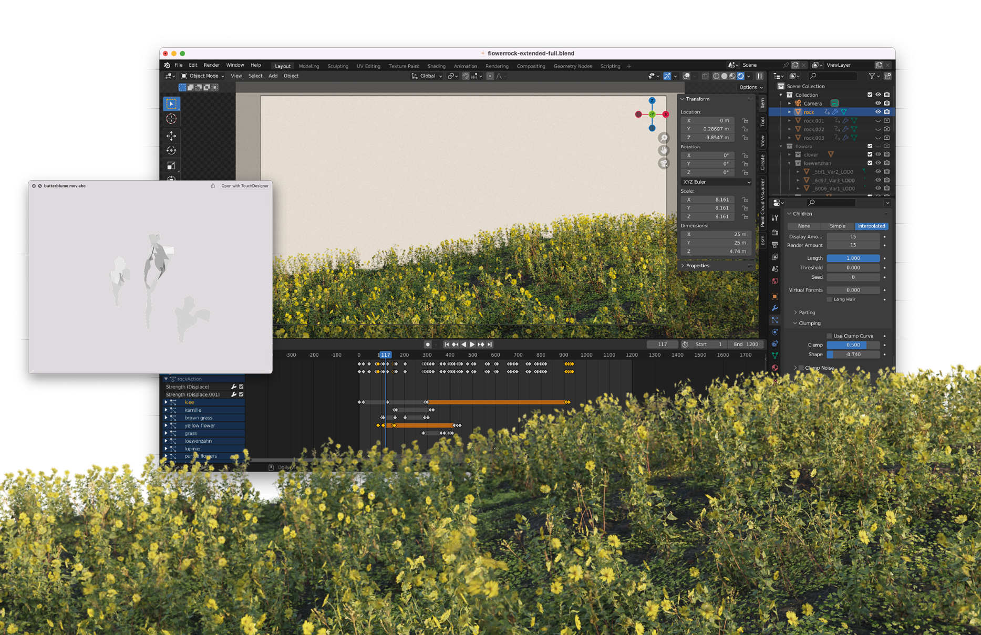Select the Scale tool in the left toolbar
Viewport: 981px width, 635px height.
click(171, 165)
